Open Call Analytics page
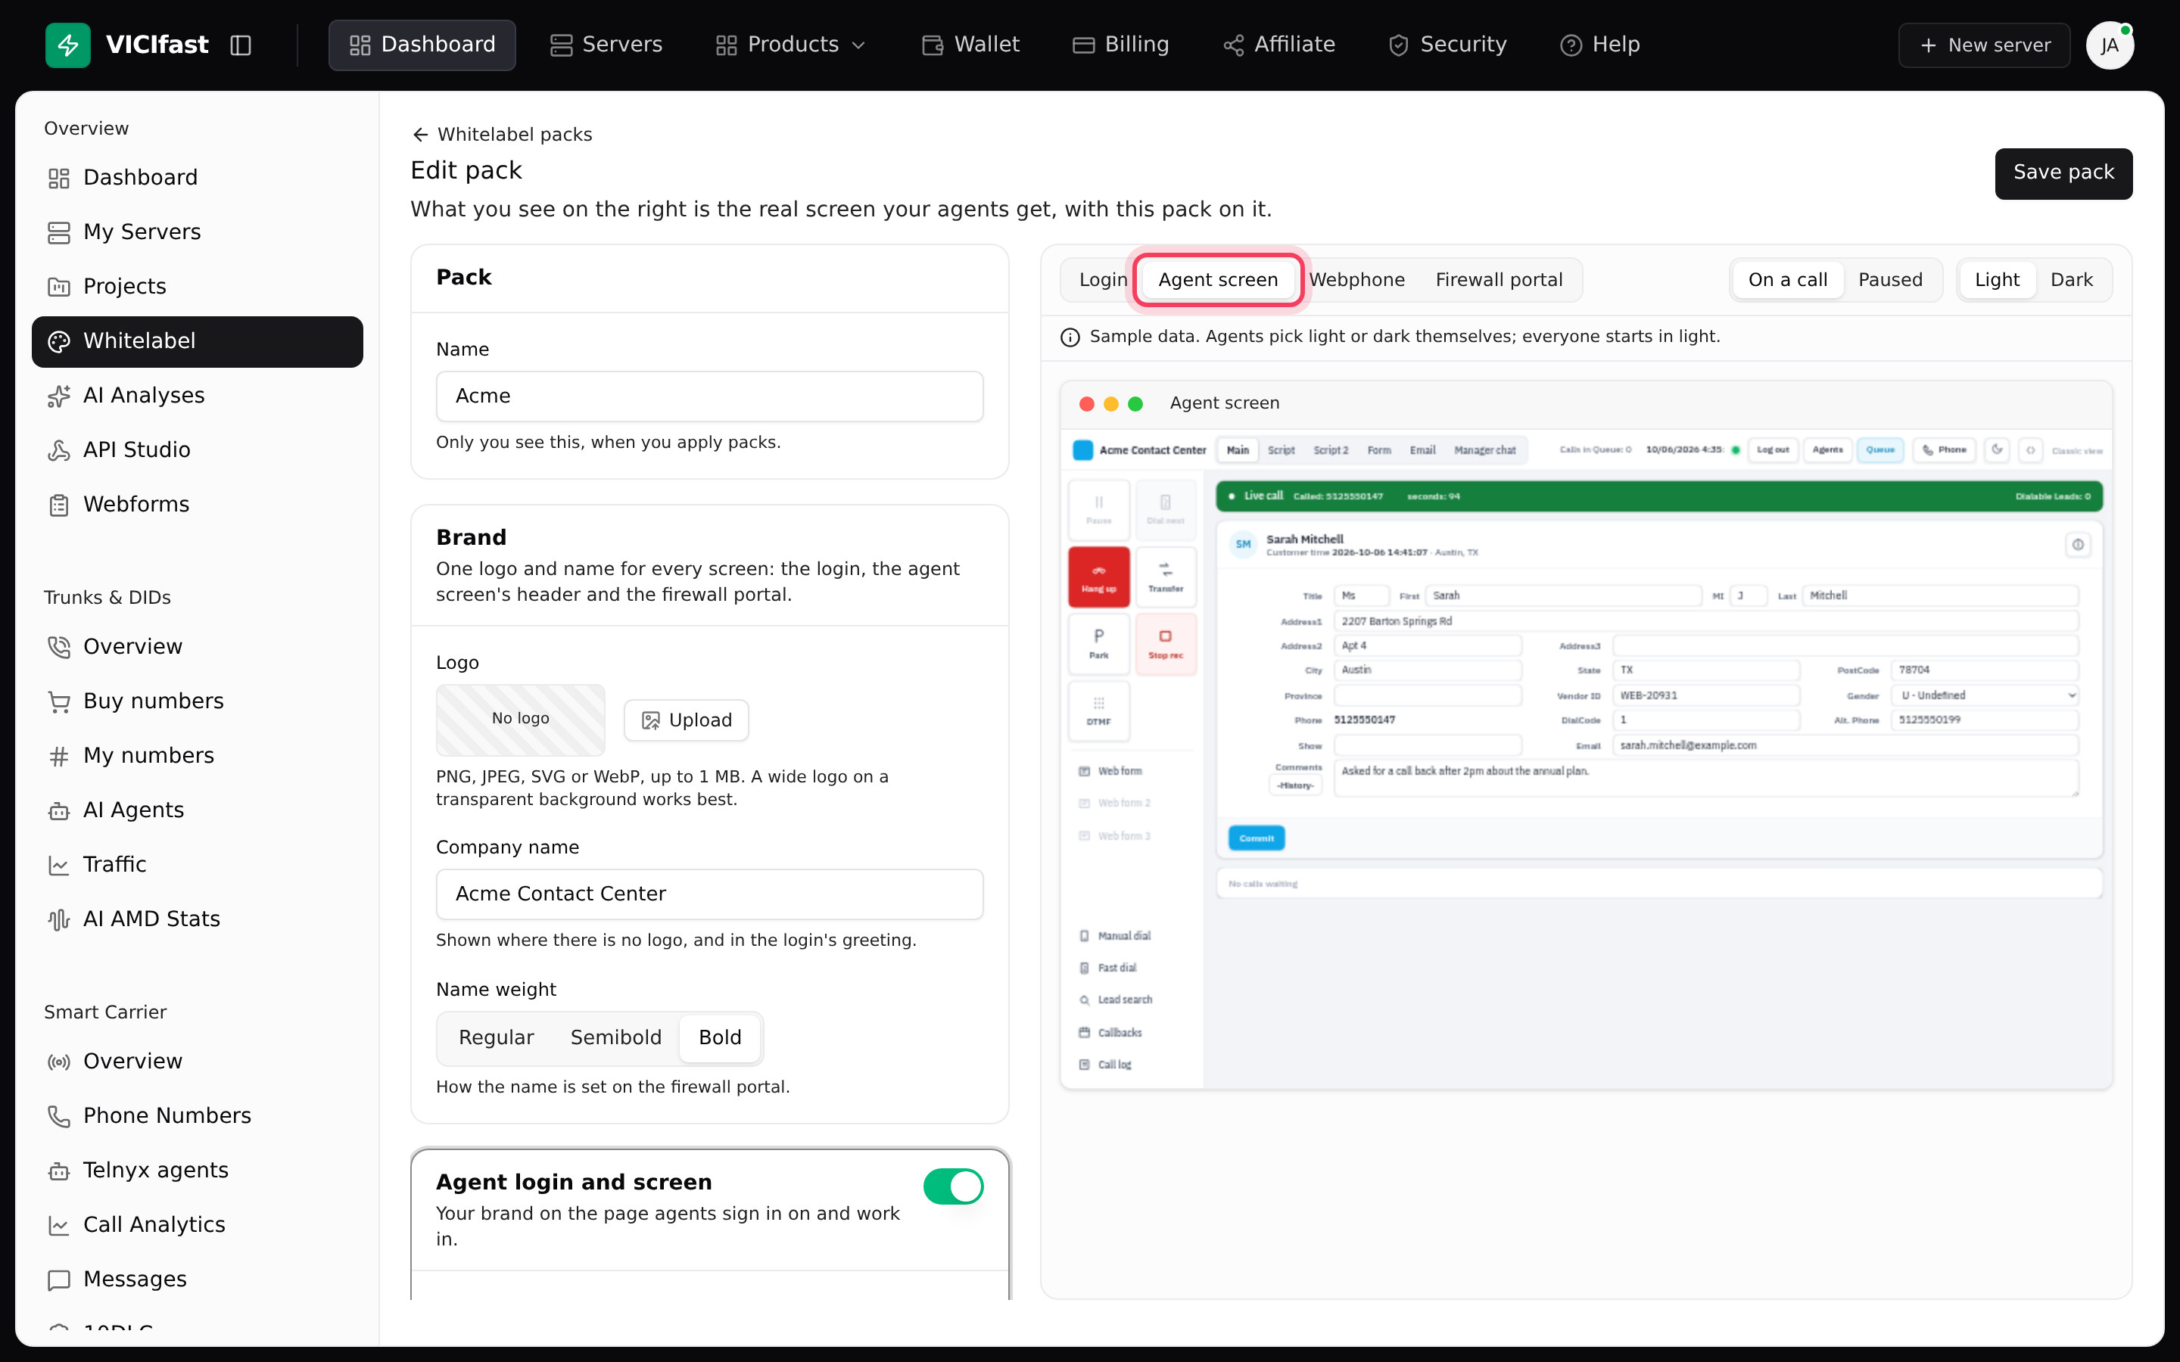The width and height of the screenshot is (2180, 1362). 198,1225
